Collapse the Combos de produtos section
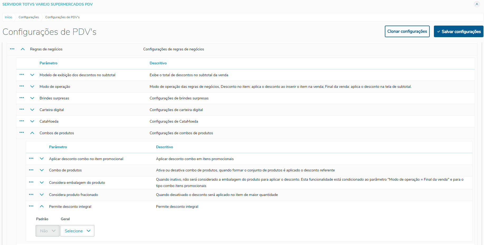The width and height of the screenshot is (484, 245). (32, 133)
